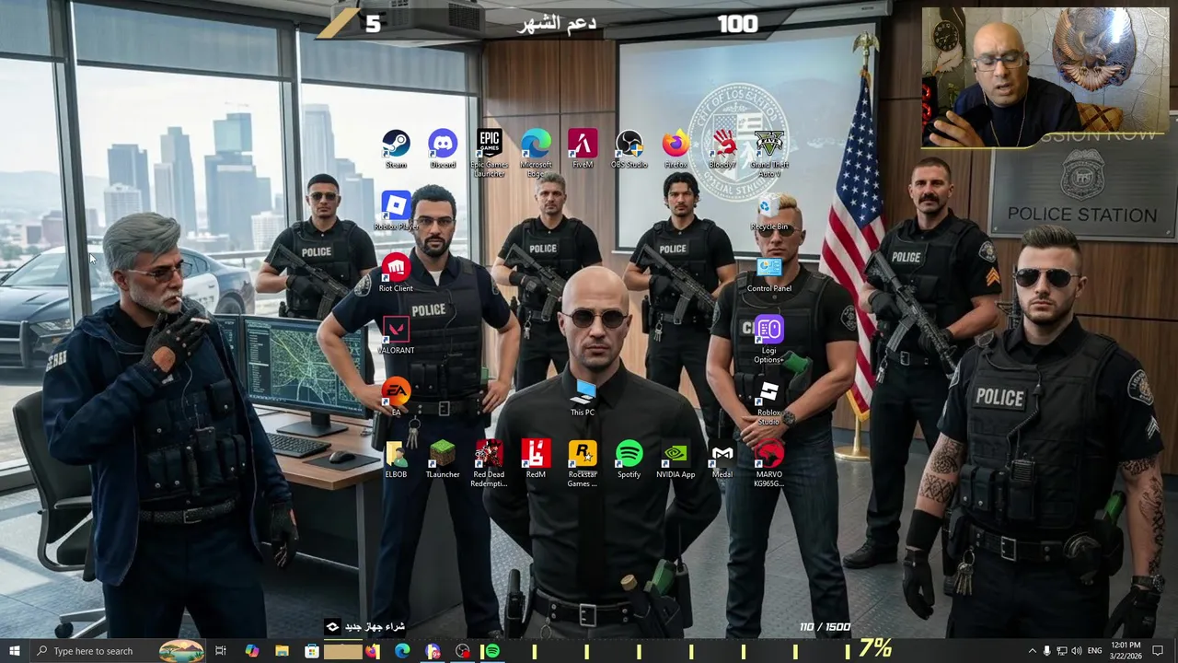Select the EA app desktop icon
The height and width of the screenshot is (663, 1178).
coord(396,397)
